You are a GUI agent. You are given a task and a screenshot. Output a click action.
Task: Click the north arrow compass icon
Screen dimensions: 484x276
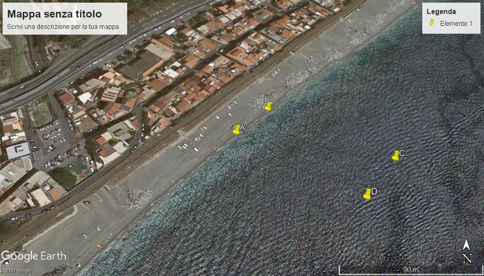point(466,245)
